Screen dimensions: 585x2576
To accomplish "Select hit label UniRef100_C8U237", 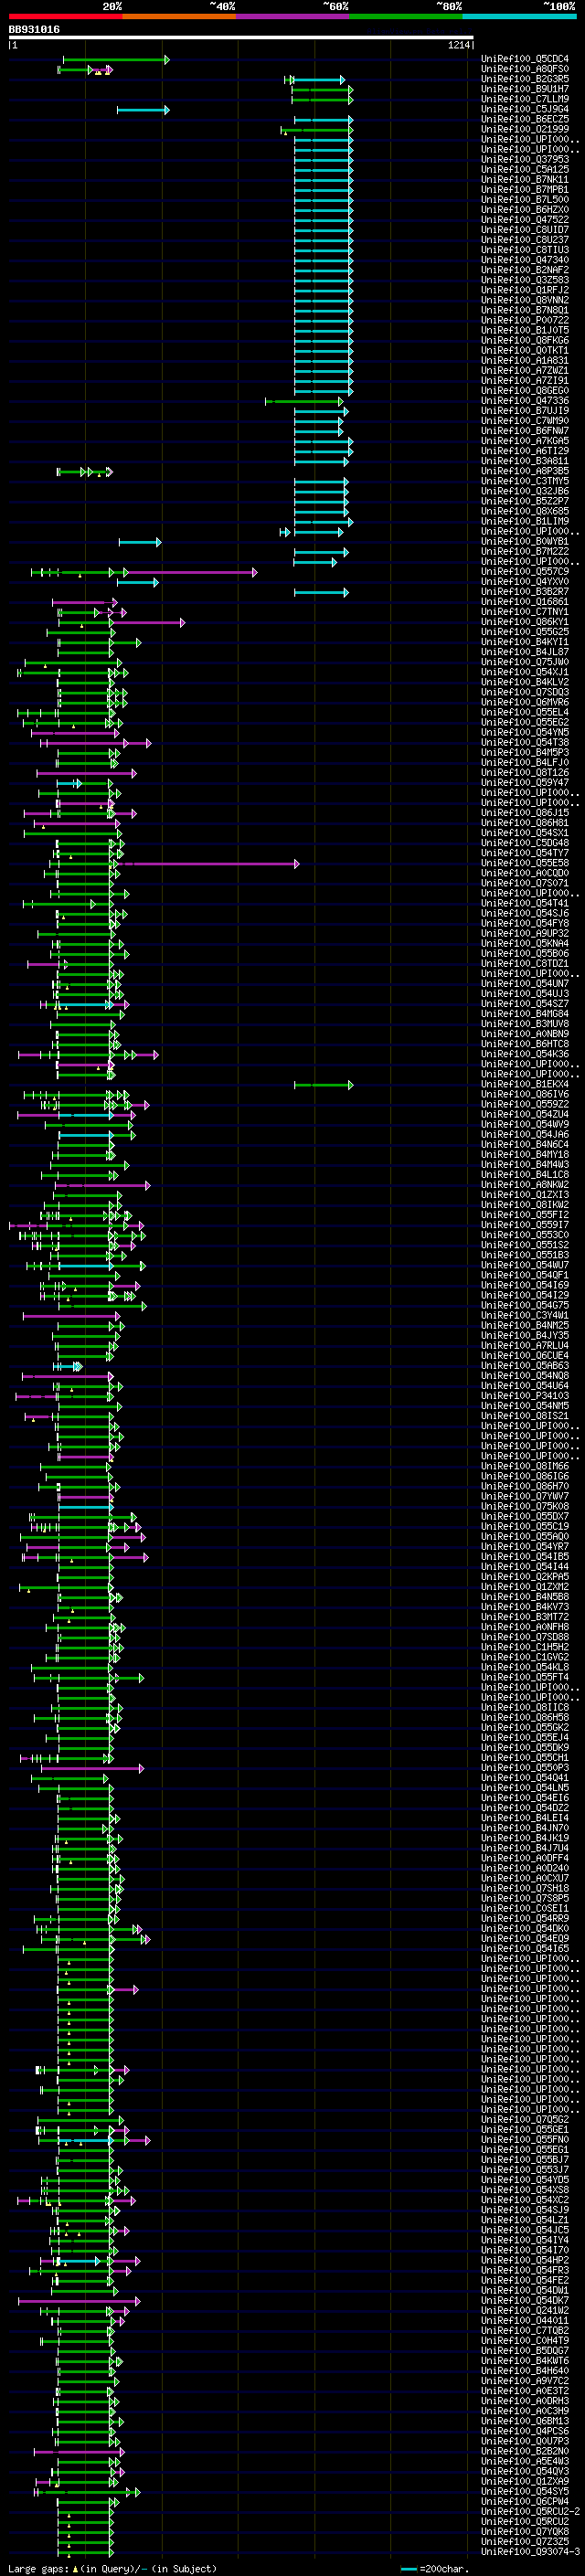I will [525, 240].
